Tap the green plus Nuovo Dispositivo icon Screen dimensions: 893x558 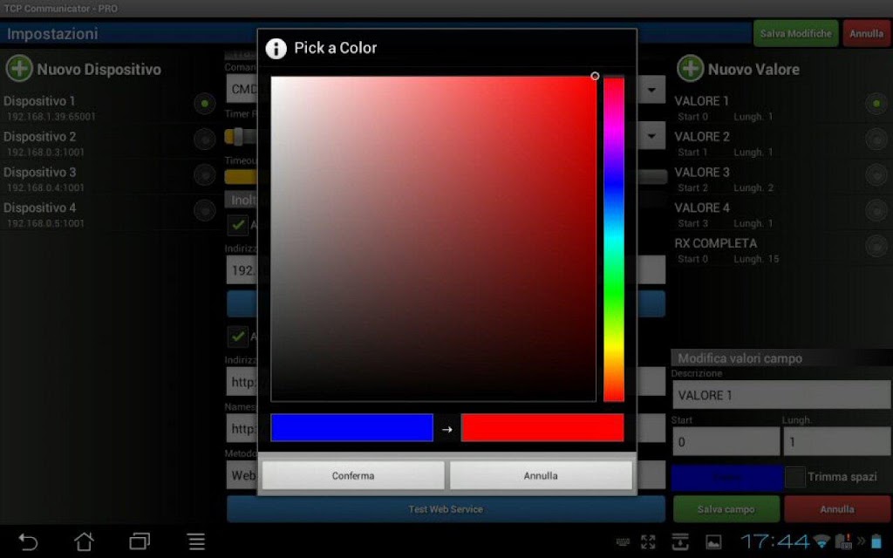(x=19, y=69)
